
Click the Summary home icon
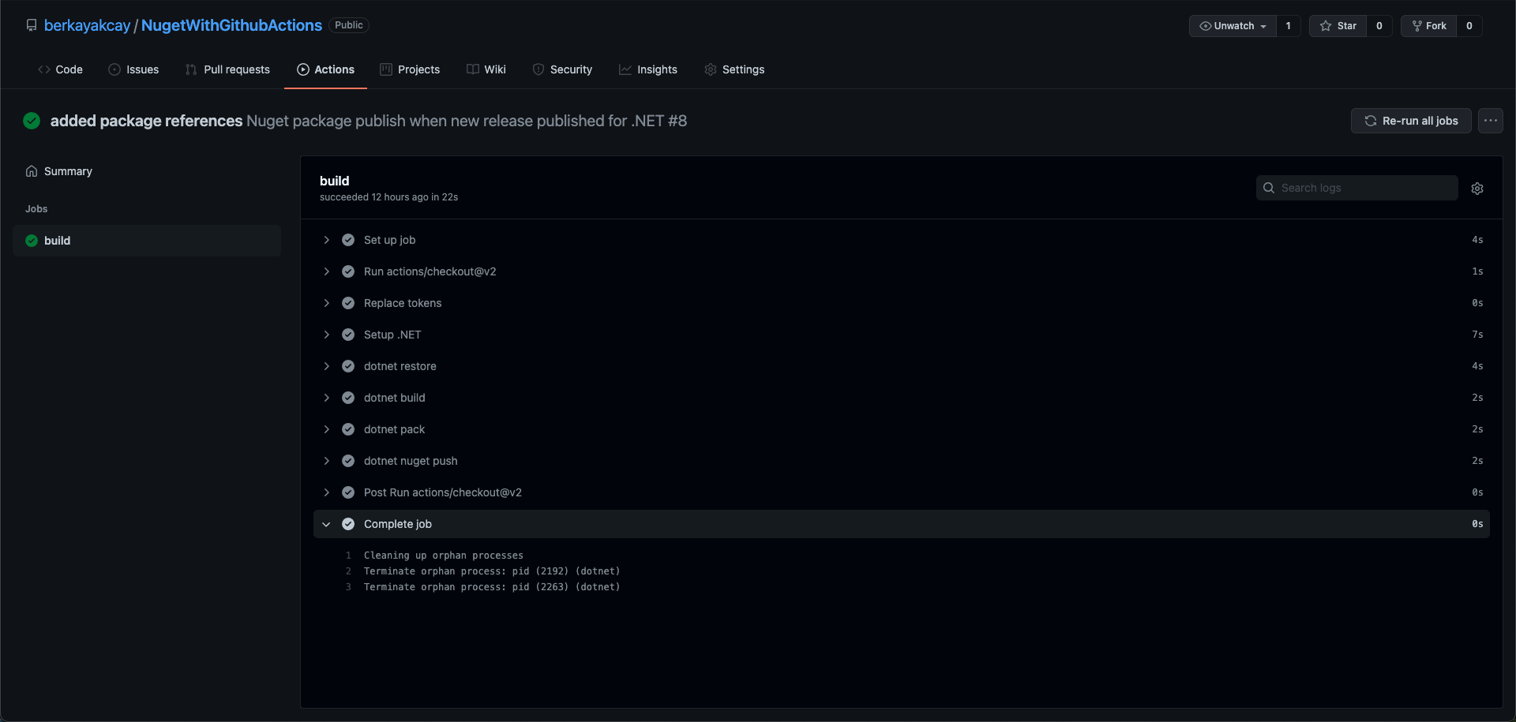tap(32, 170)
